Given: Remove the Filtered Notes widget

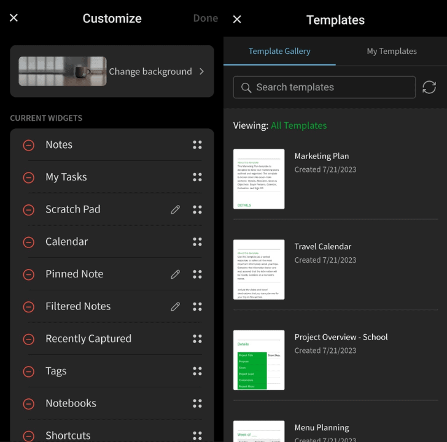Looking at the screenshot, I should tap(28, 306).
